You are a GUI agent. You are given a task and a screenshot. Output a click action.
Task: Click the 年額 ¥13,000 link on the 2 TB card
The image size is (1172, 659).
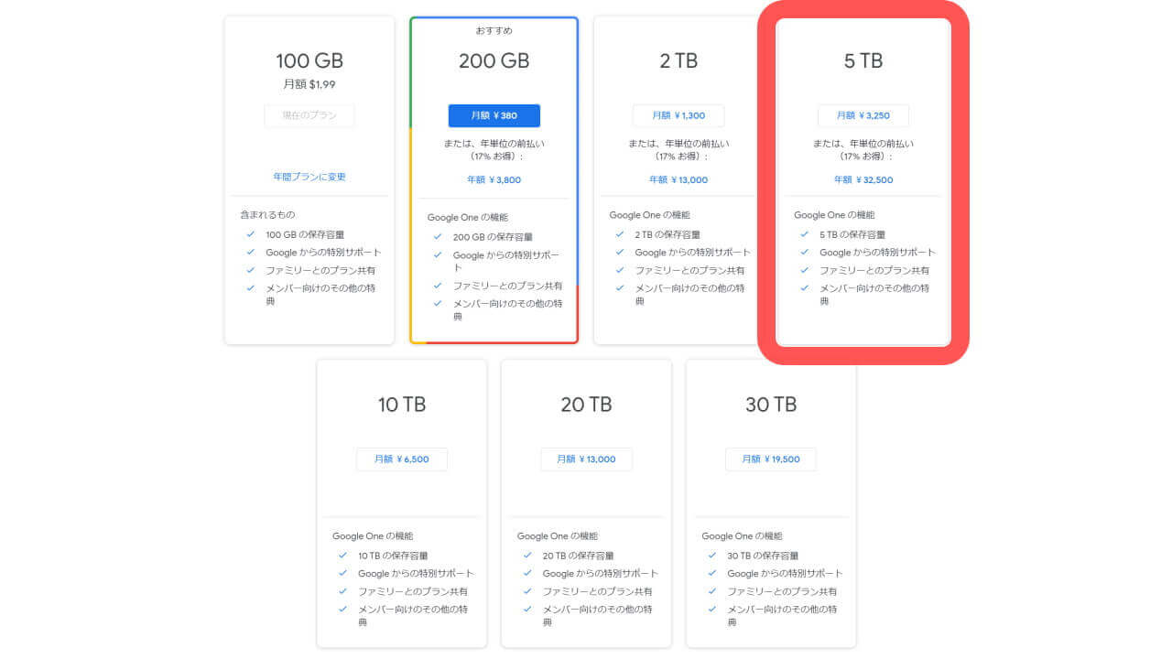(x=678, y=179)
